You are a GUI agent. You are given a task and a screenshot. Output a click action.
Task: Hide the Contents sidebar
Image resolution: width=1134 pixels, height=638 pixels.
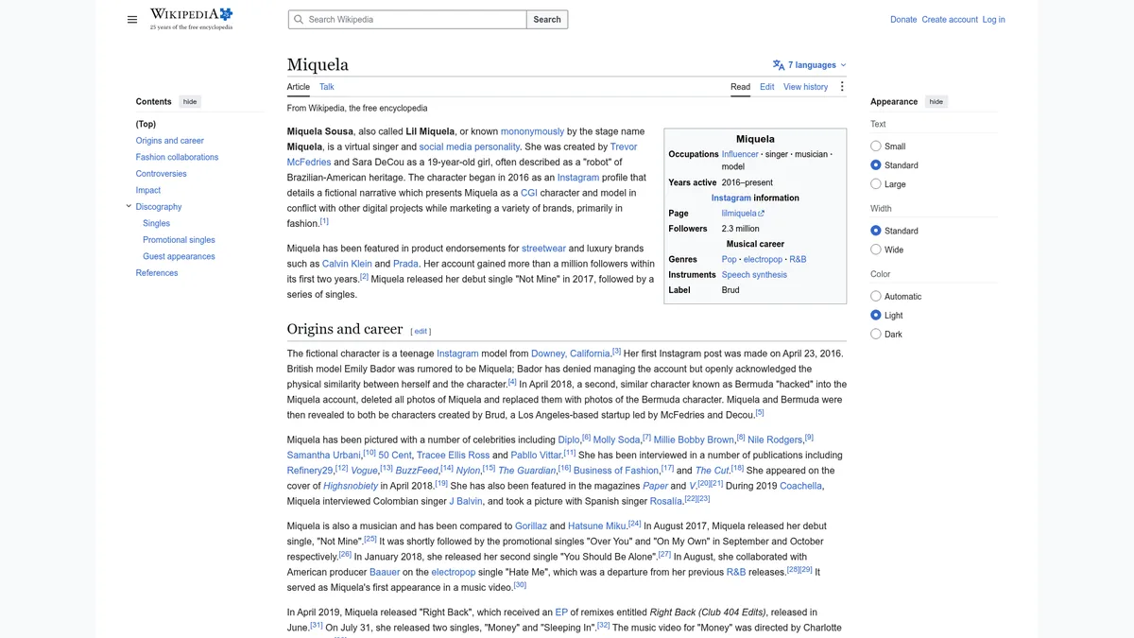coord(190,101)
